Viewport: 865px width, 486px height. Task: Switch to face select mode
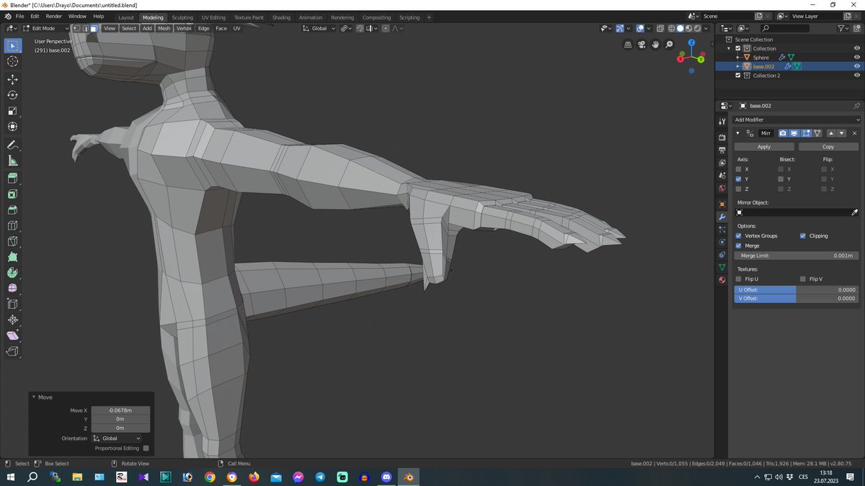coord(94,28)
